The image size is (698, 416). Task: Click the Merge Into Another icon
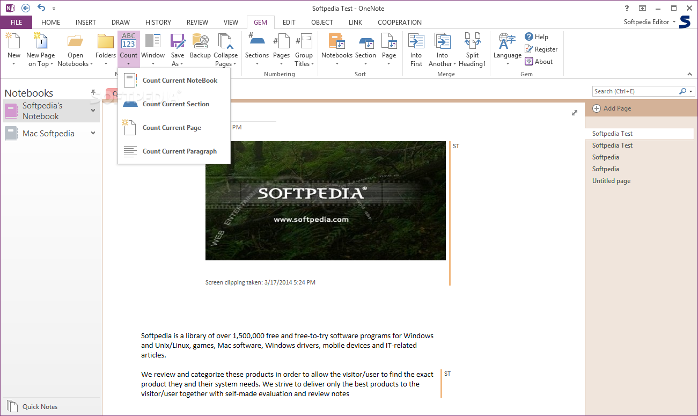[442, 41]
